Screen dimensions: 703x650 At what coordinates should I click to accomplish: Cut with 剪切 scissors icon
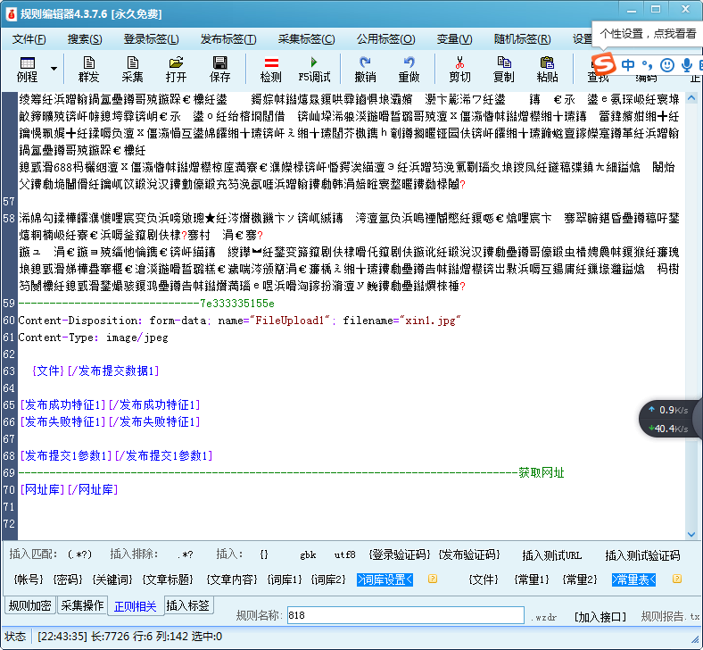coord(460,69)
